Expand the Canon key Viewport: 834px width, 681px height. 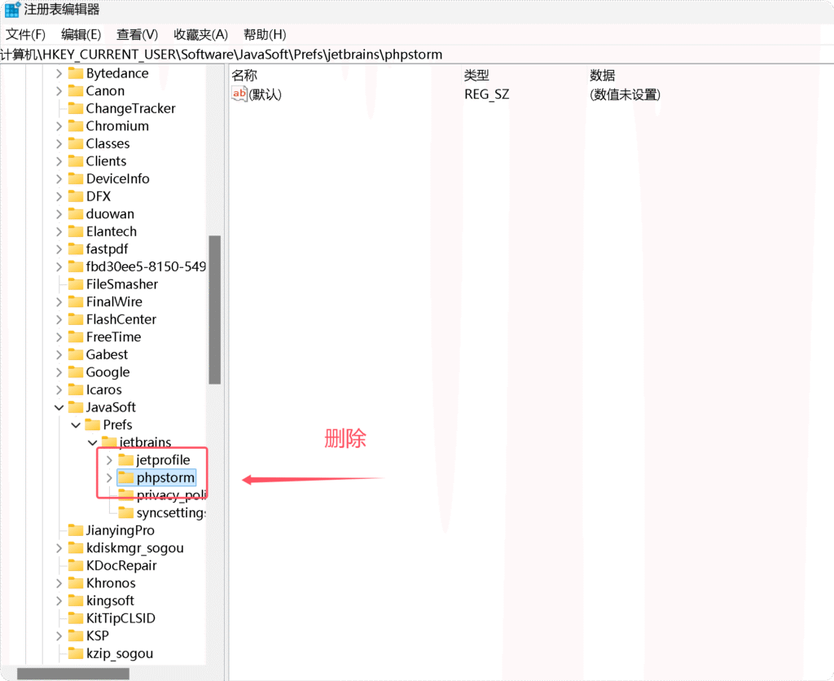[59, 91]
